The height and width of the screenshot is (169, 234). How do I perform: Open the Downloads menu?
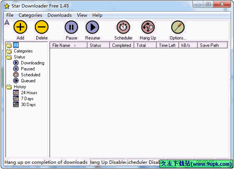click(x=59, y=15)
